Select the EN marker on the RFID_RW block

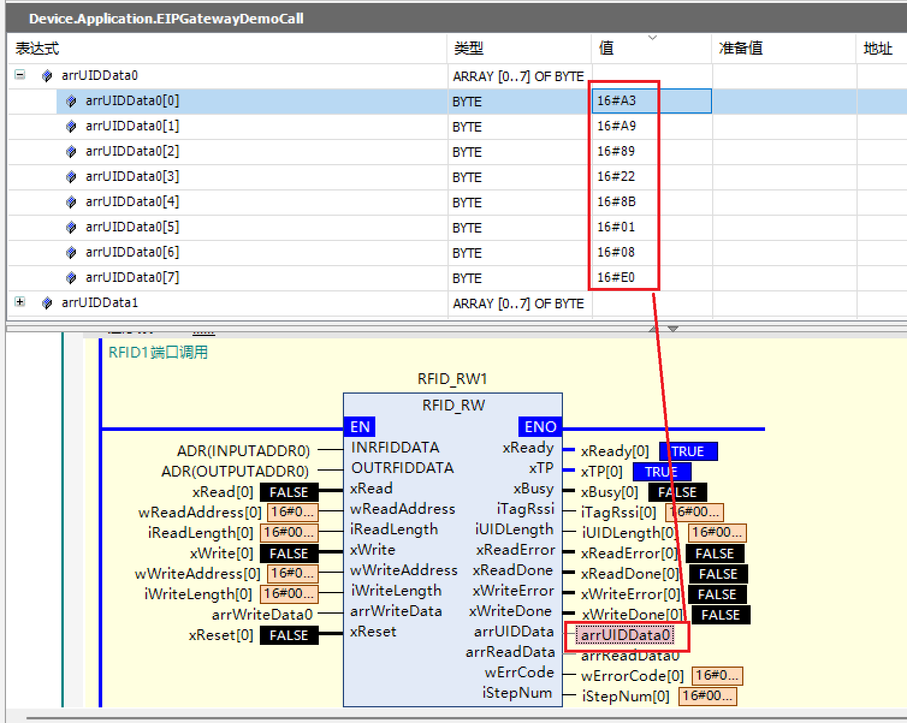[x=359, y=427]
